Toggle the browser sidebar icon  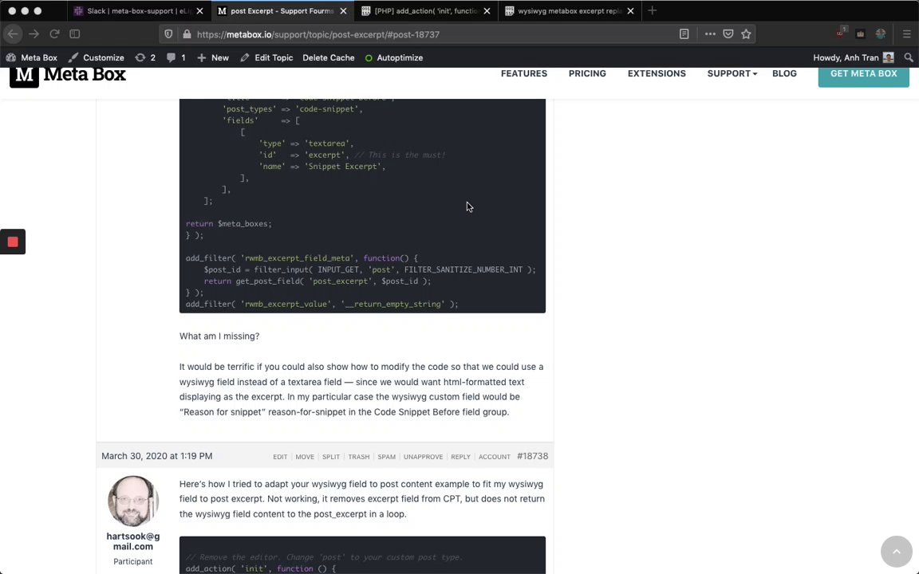[x=74, y=34]
